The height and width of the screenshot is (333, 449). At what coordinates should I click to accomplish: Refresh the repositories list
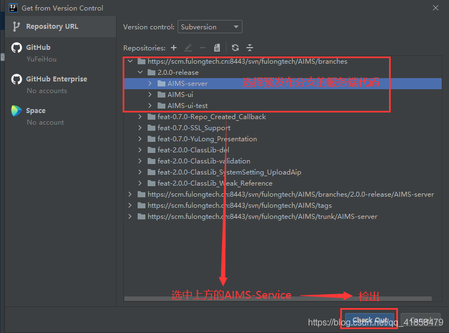(x=235, y=48)
